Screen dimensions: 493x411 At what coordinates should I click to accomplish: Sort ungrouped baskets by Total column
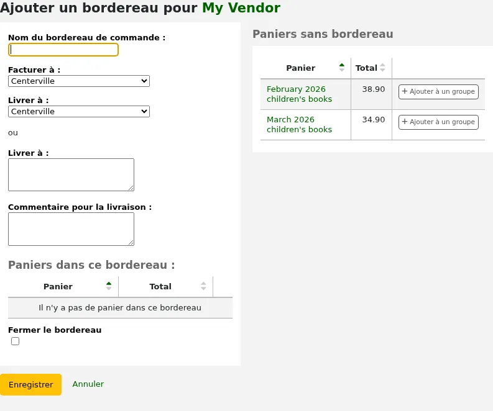[371, 68]
